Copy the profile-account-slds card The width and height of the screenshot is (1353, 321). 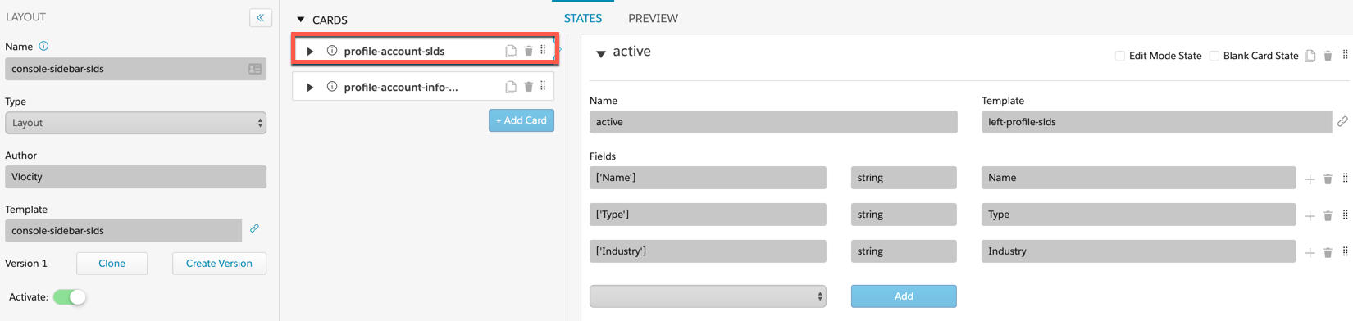point(511,51)
